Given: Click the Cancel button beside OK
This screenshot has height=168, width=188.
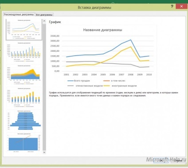Looking at the screenshot, I should (178, 160).
